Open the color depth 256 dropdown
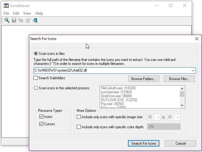Screen dimensions: 202x152 click(178, 127)
